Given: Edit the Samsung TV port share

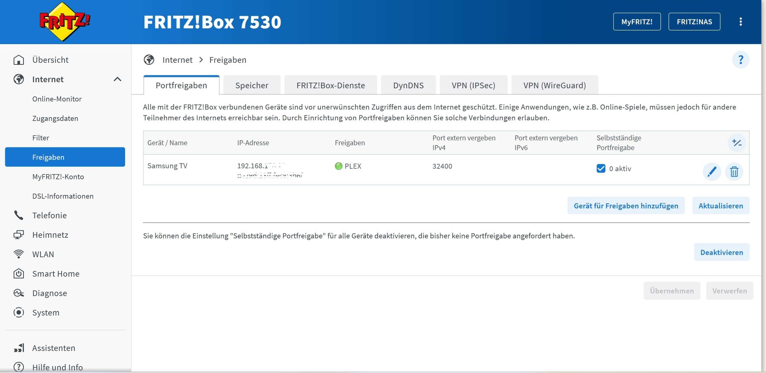Looking at the screenshot, I should [712, 172].
